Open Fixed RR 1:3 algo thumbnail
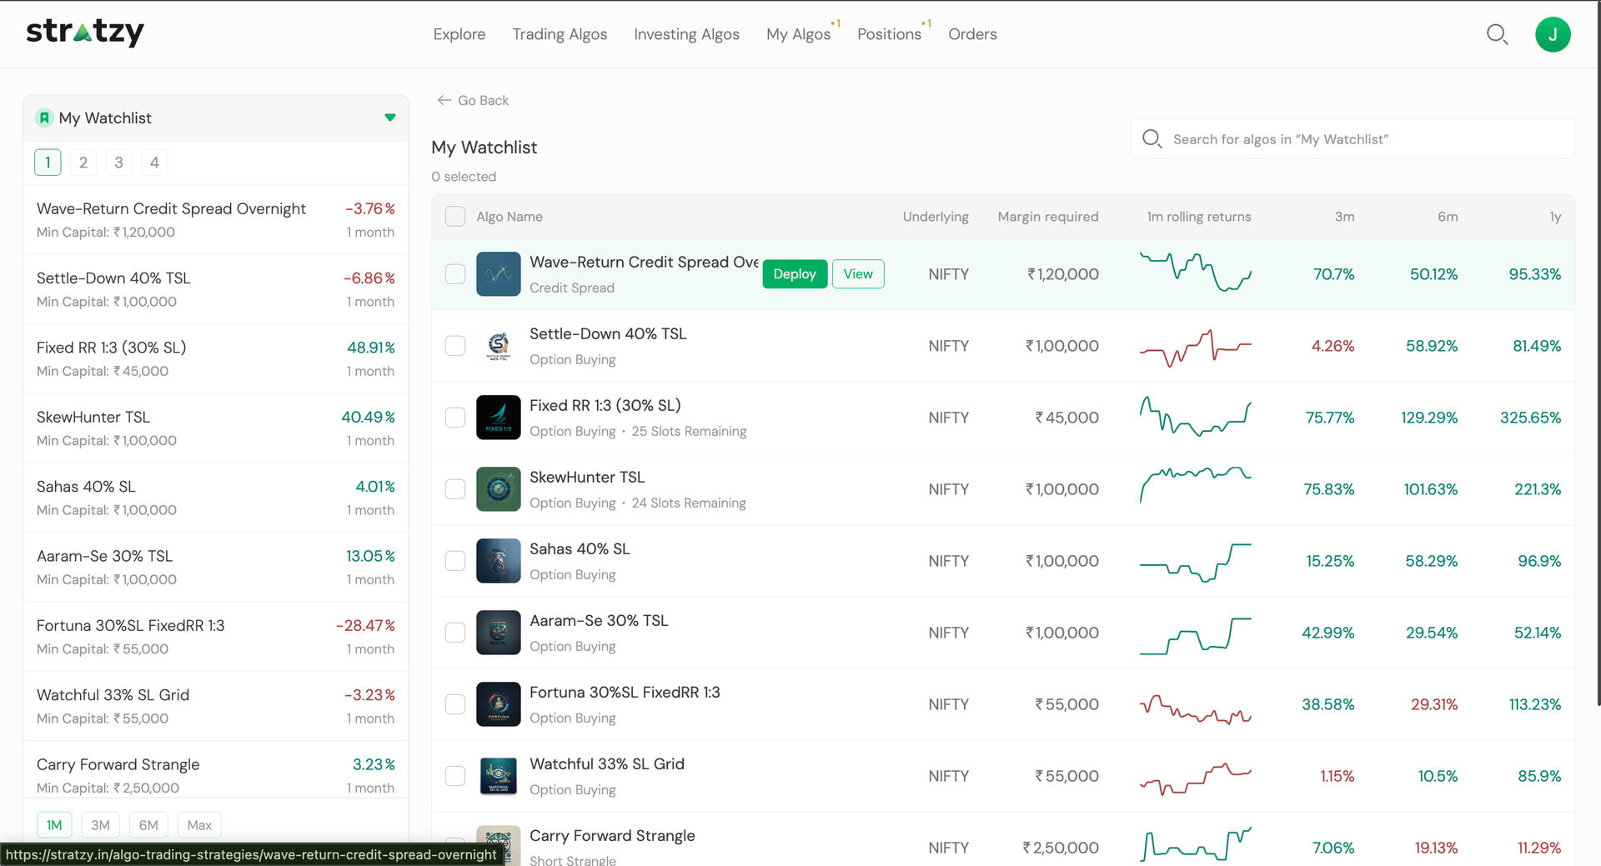 tap(499, 418)
